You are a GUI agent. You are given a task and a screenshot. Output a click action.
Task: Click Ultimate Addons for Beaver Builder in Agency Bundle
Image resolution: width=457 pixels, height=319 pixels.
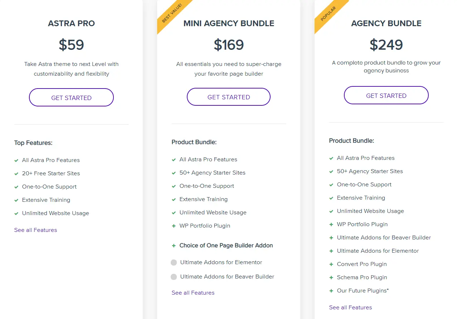(384, 238)
